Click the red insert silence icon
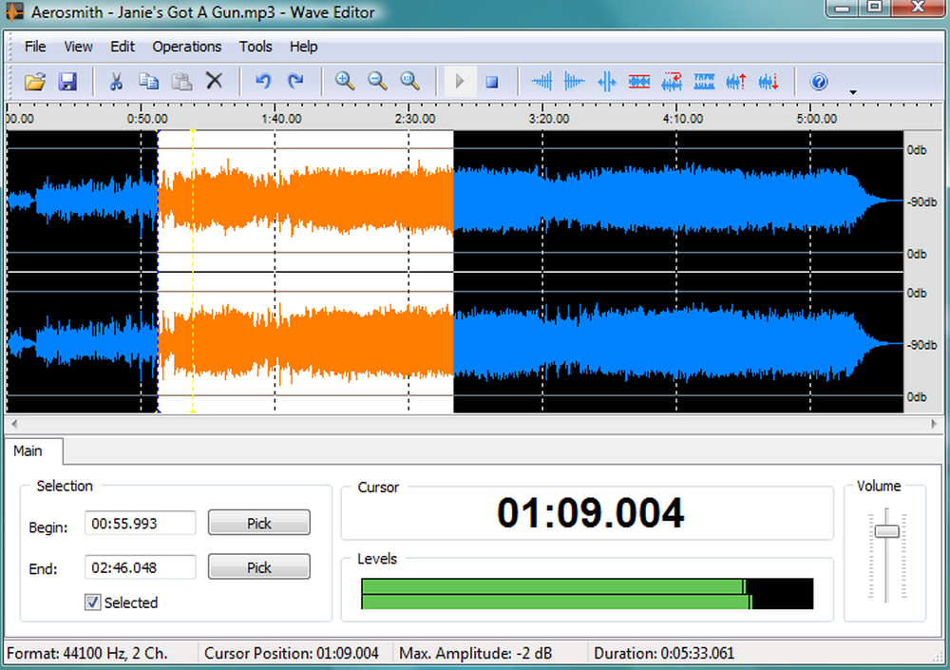950x670 pixels. 639,81
